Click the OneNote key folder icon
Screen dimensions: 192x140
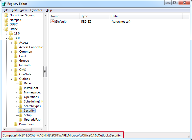(x=16, y=74)
